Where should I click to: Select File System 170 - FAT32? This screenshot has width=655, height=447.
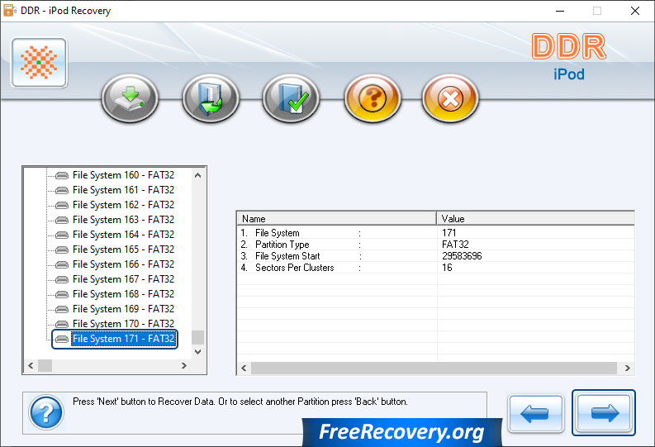(123, 324)
